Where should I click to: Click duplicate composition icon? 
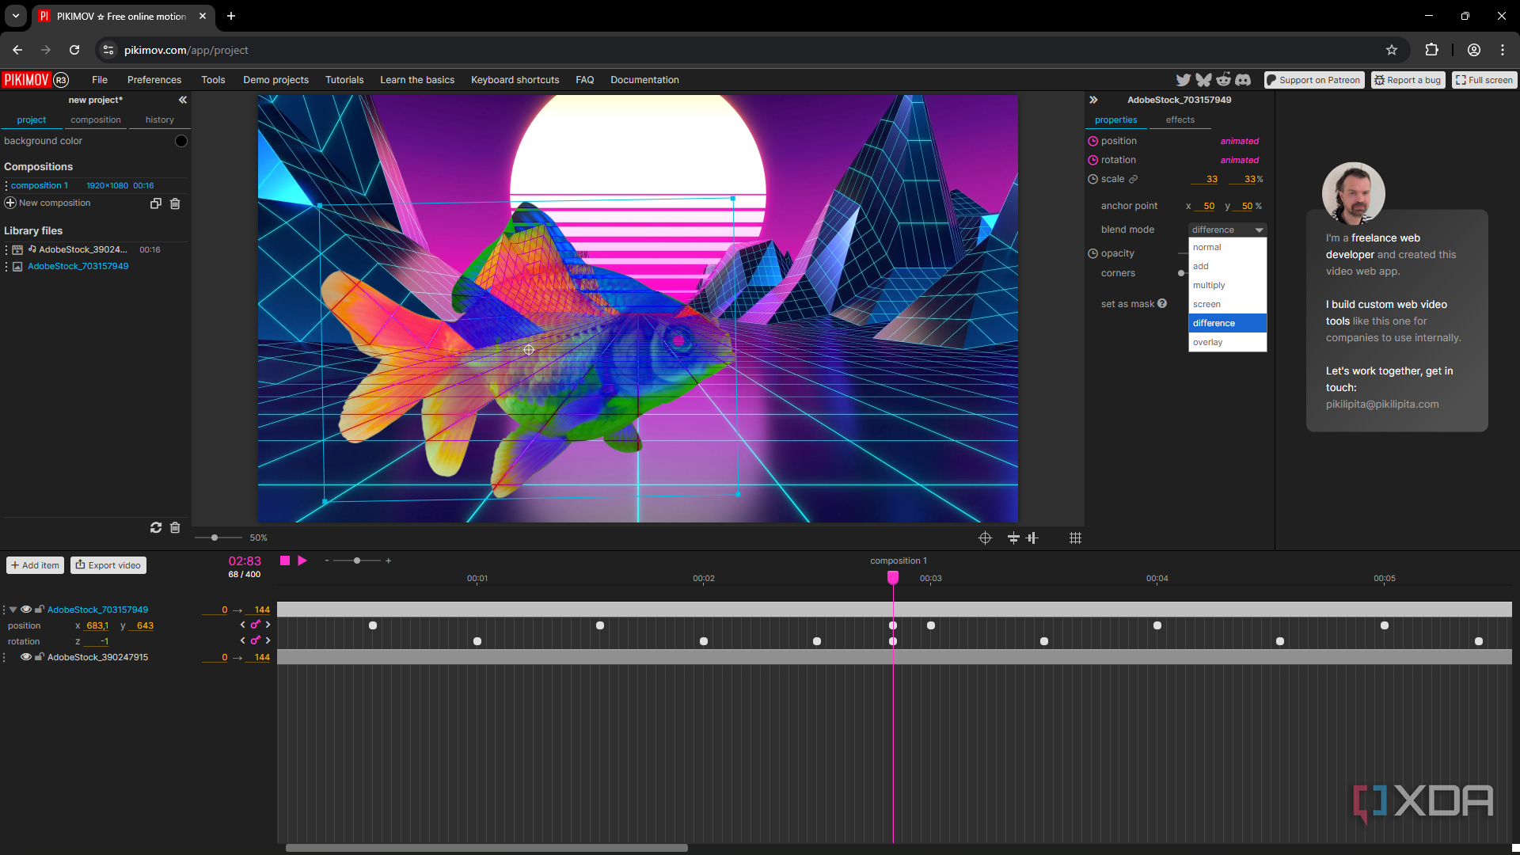(x=156, y=203)
